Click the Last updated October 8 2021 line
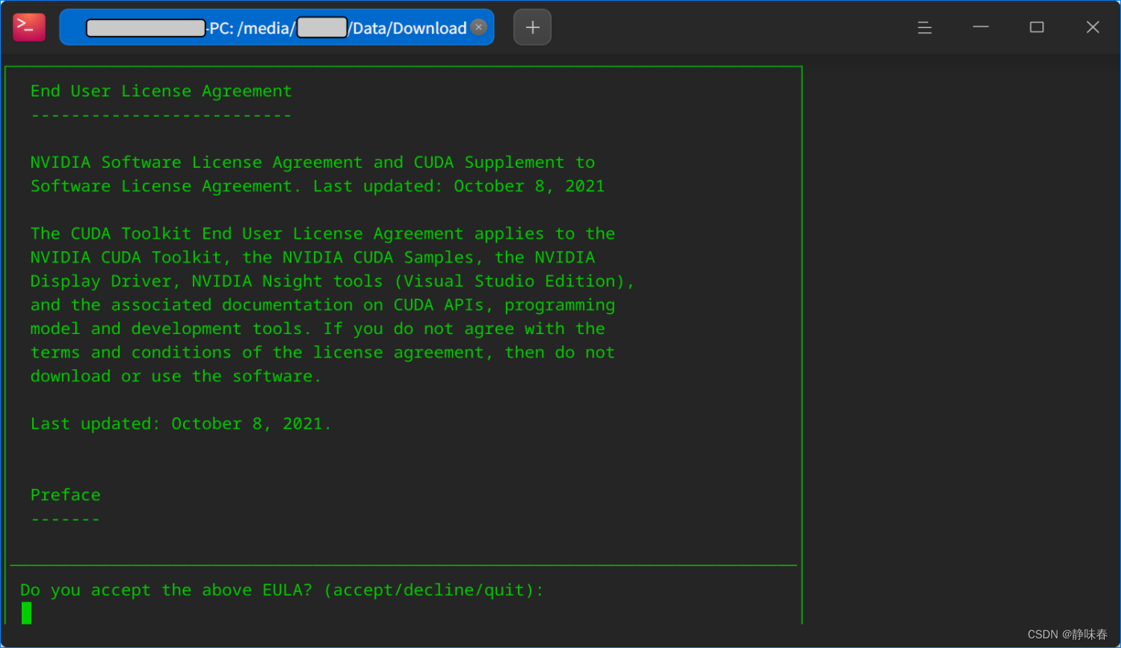This screenshot has width=1121, height=648. coord(180,423)
